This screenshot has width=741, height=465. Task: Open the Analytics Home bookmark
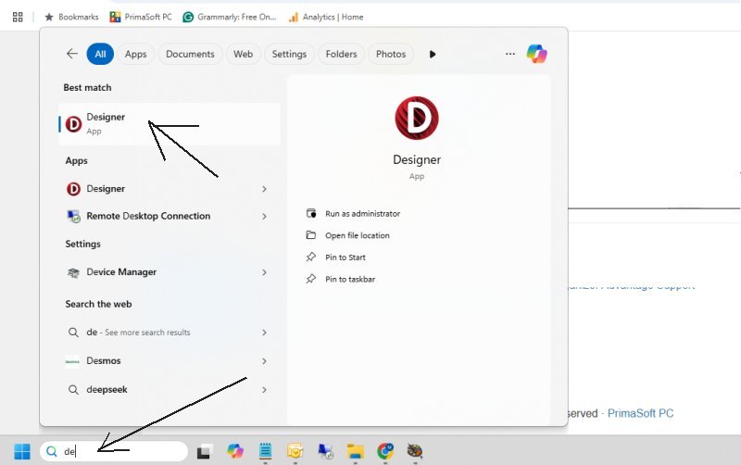(326, 17)
